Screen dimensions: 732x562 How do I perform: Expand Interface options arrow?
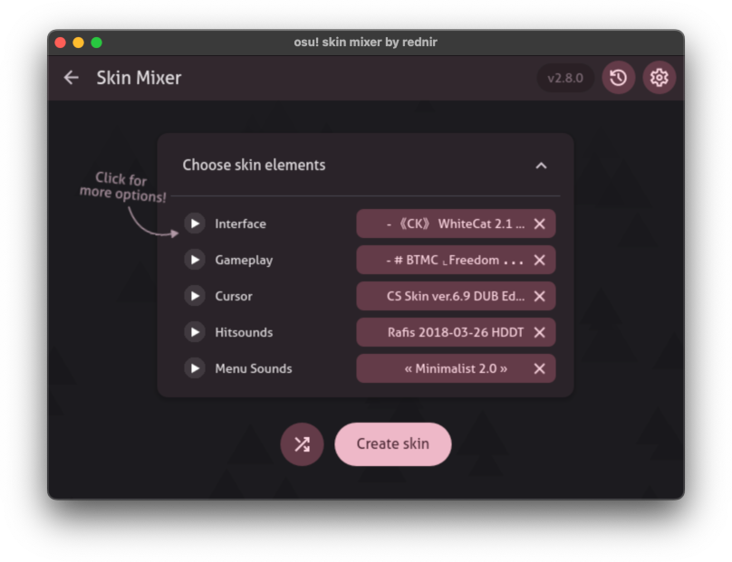click(x=195, y=224)
